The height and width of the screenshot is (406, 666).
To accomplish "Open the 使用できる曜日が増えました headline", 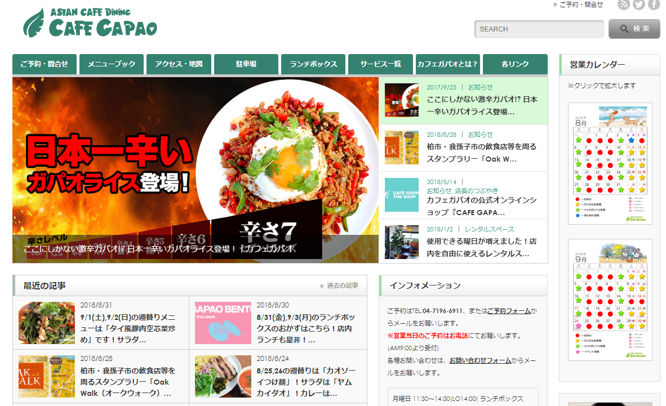I will [481, 247].
